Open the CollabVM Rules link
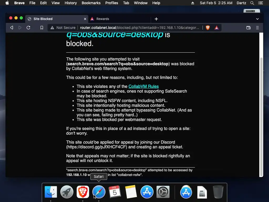 (144, 86)
